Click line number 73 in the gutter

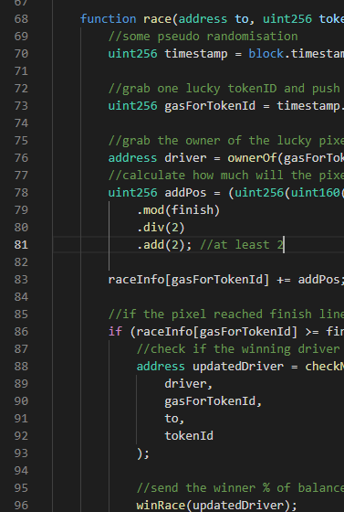(21, 106)
